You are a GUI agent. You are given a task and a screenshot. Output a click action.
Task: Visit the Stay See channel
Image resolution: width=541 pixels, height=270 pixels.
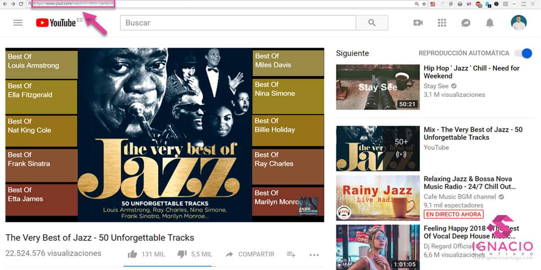[x=436, y=86]
